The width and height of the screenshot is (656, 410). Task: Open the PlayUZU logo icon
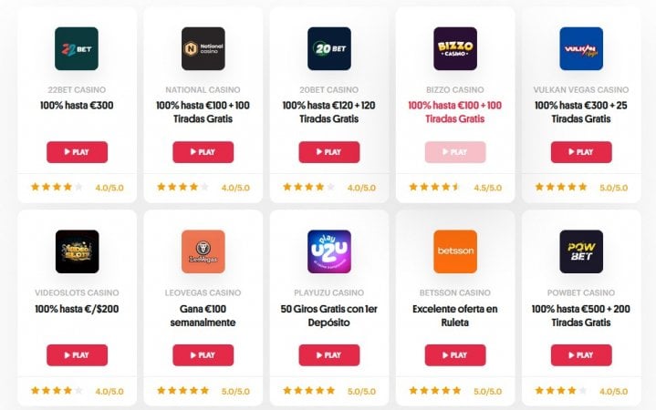tap(329, 251)
